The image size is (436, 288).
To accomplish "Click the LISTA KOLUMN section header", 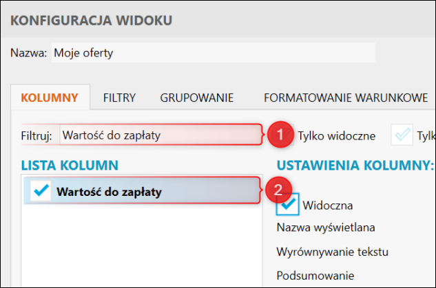I will (x=70, y=165).
